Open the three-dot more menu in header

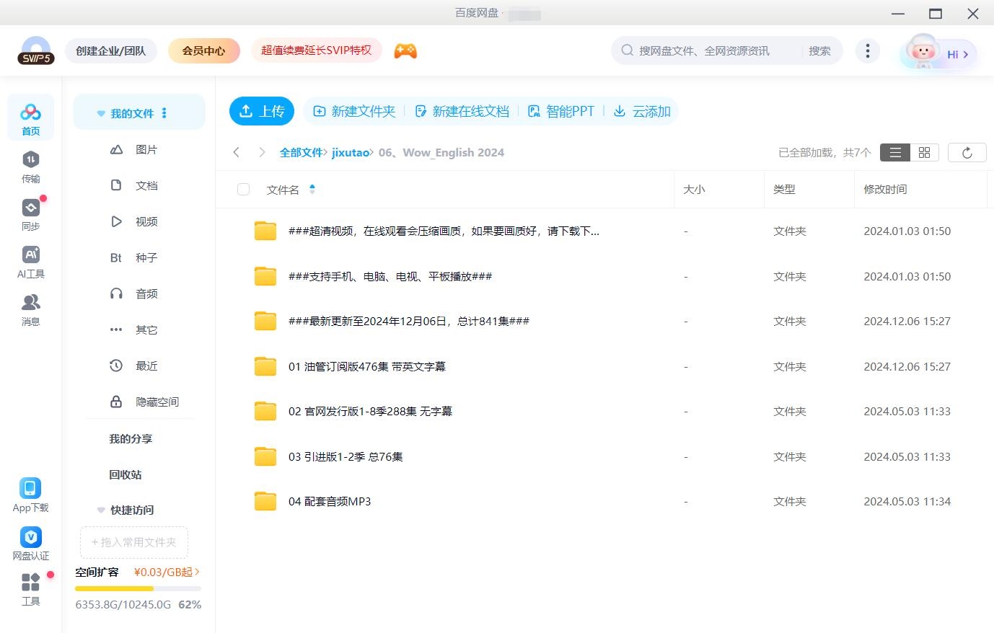tap(867, 50)
